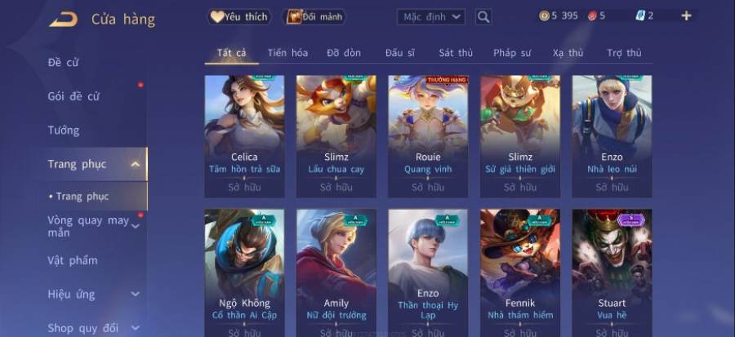Switch to the Sát thủ tab
The width and height of the screenshot is (735, 337).
[x=456, y=53]
